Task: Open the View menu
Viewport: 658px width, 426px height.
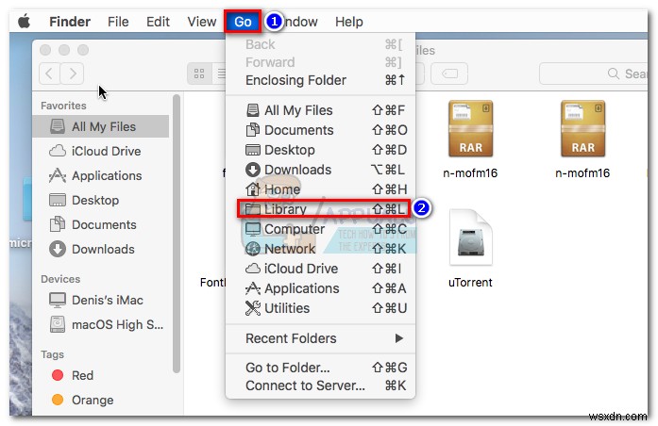Action: pyautogui.click(x=201, y=22)
